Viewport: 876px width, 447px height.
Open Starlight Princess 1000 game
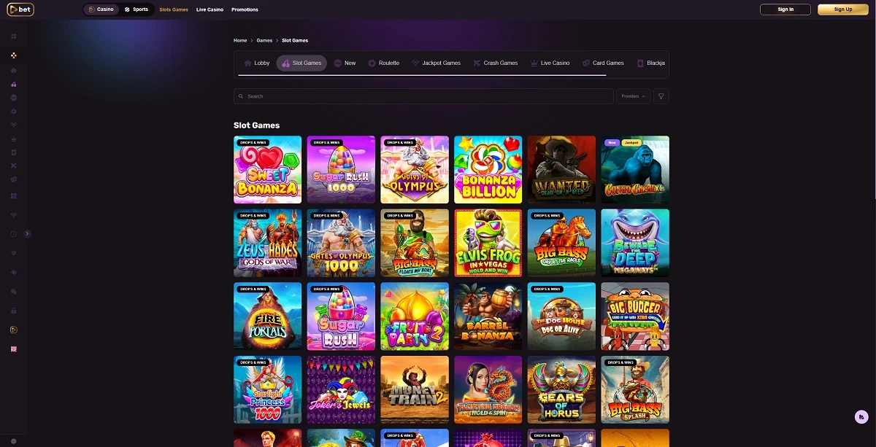pos(267,389)
